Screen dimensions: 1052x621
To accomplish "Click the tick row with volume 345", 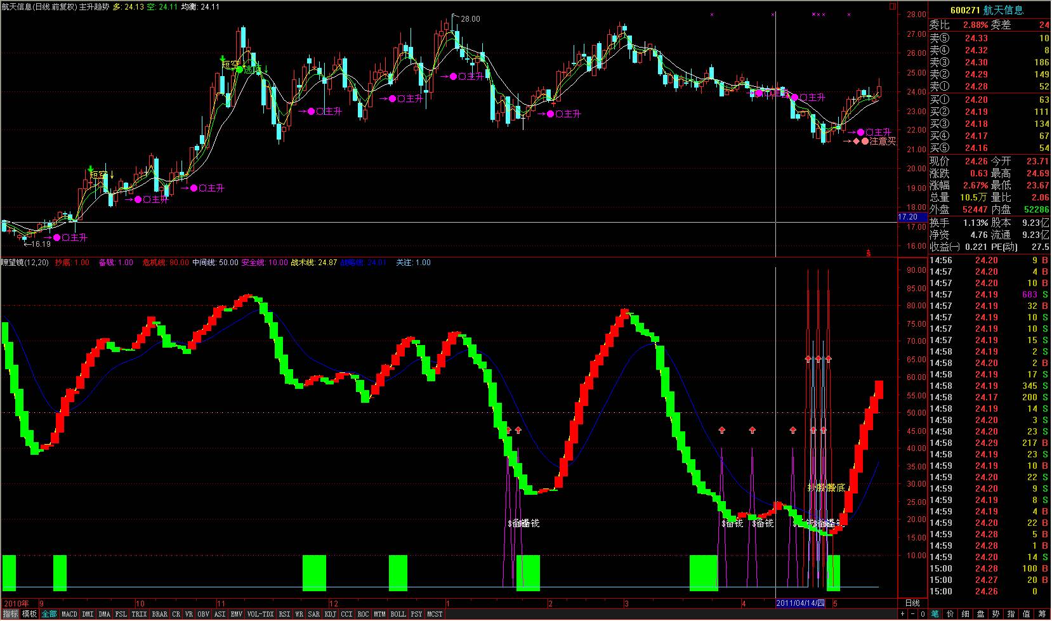I will (x=989, y=386).
